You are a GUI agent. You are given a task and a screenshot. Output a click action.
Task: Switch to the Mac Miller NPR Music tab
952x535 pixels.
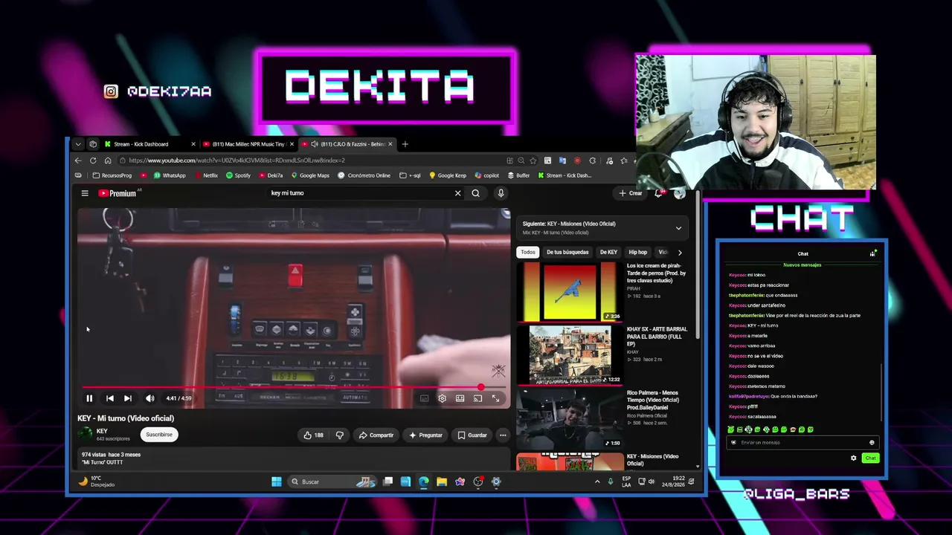248,144
